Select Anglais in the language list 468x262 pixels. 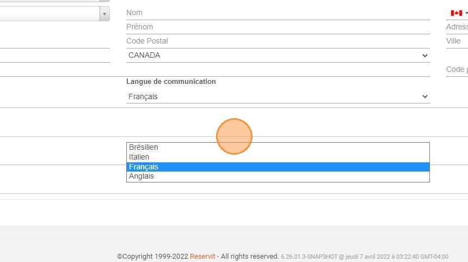coord(278,176)
